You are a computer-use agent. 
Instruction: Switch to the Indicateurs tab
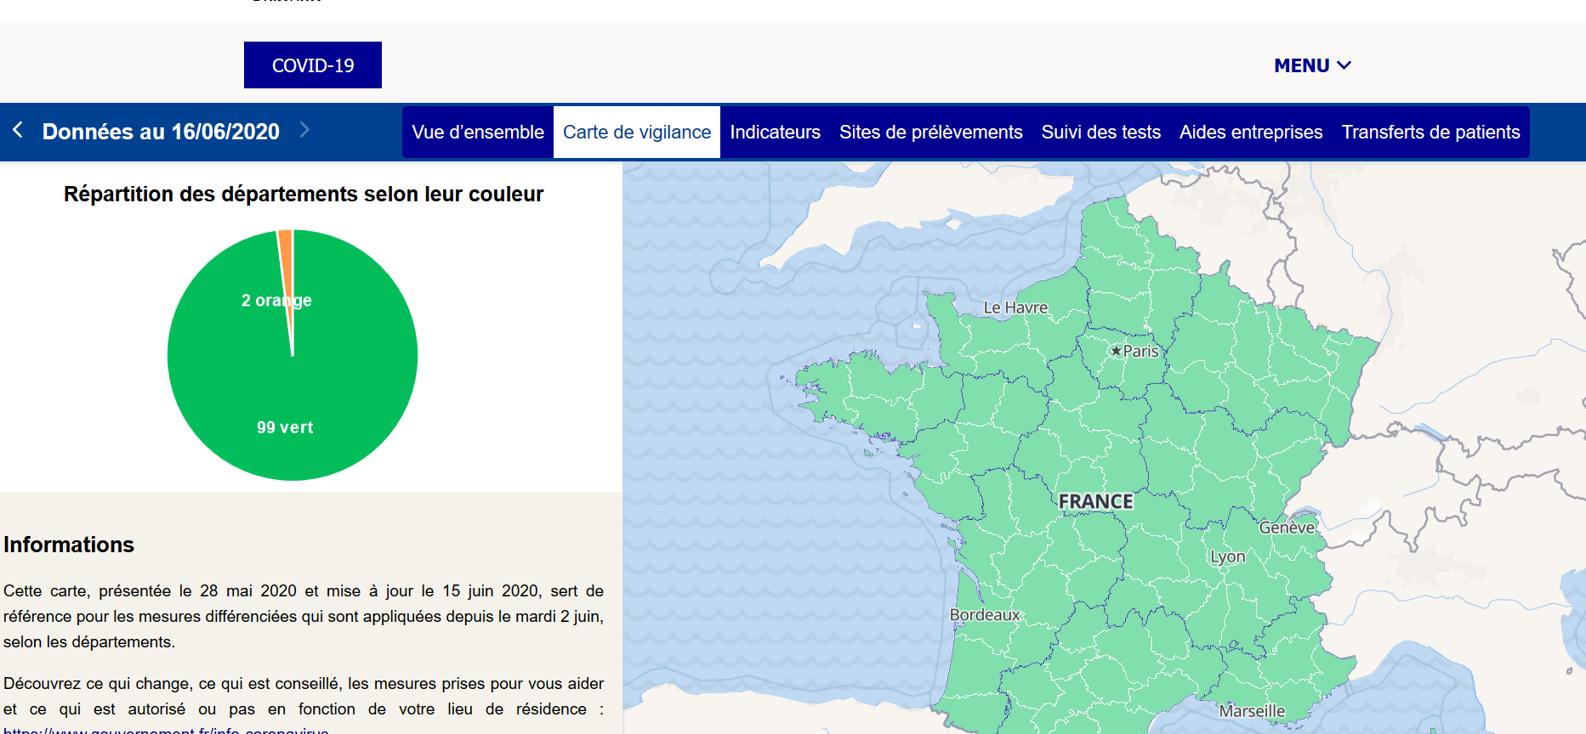(774, 133)
